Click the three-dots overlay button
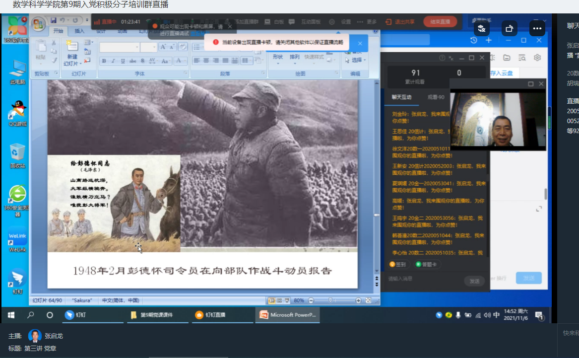Image resolution: width=579 pixels, height=358 pixels. tap(537, 28)
